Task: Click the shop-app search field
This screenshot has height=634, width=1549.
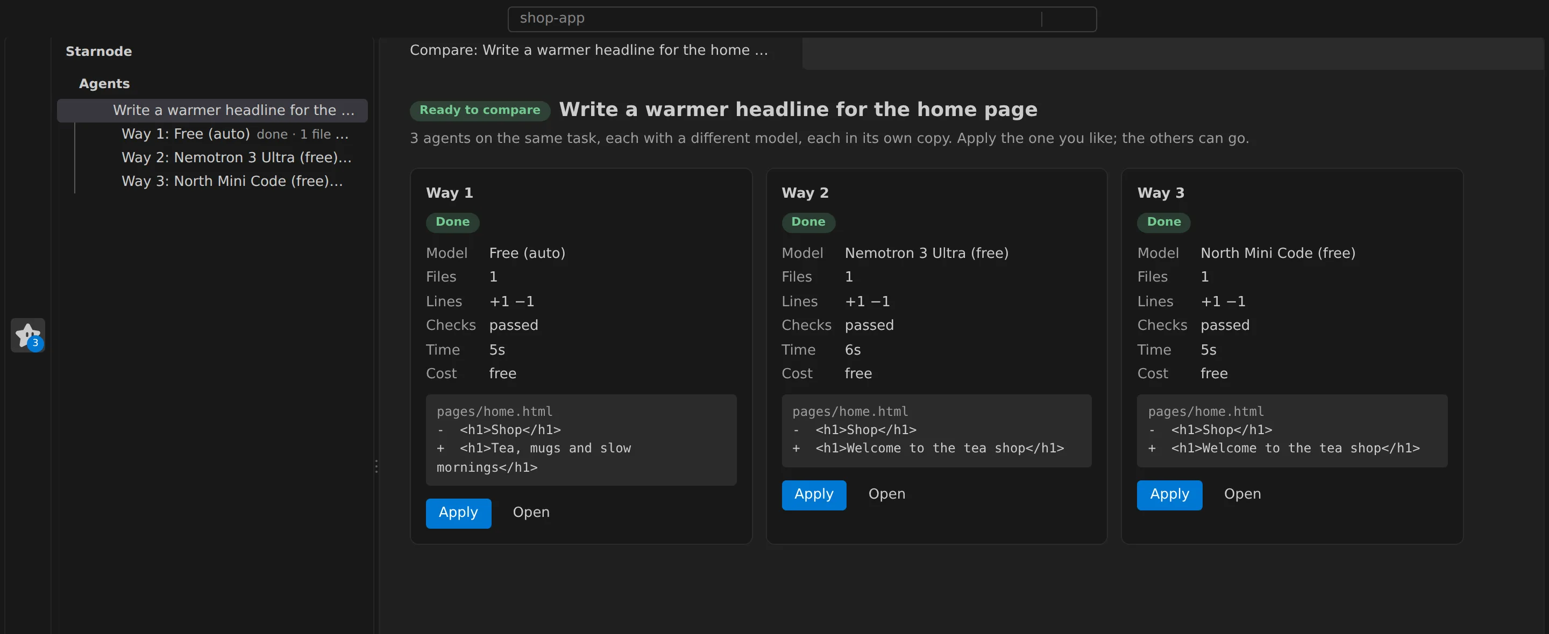Action: 801,19
